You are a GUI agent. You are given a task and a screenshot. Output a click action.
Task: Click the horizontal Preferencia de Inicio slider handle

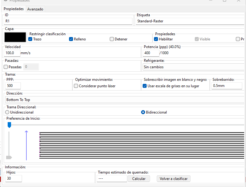tap(10, 125)
